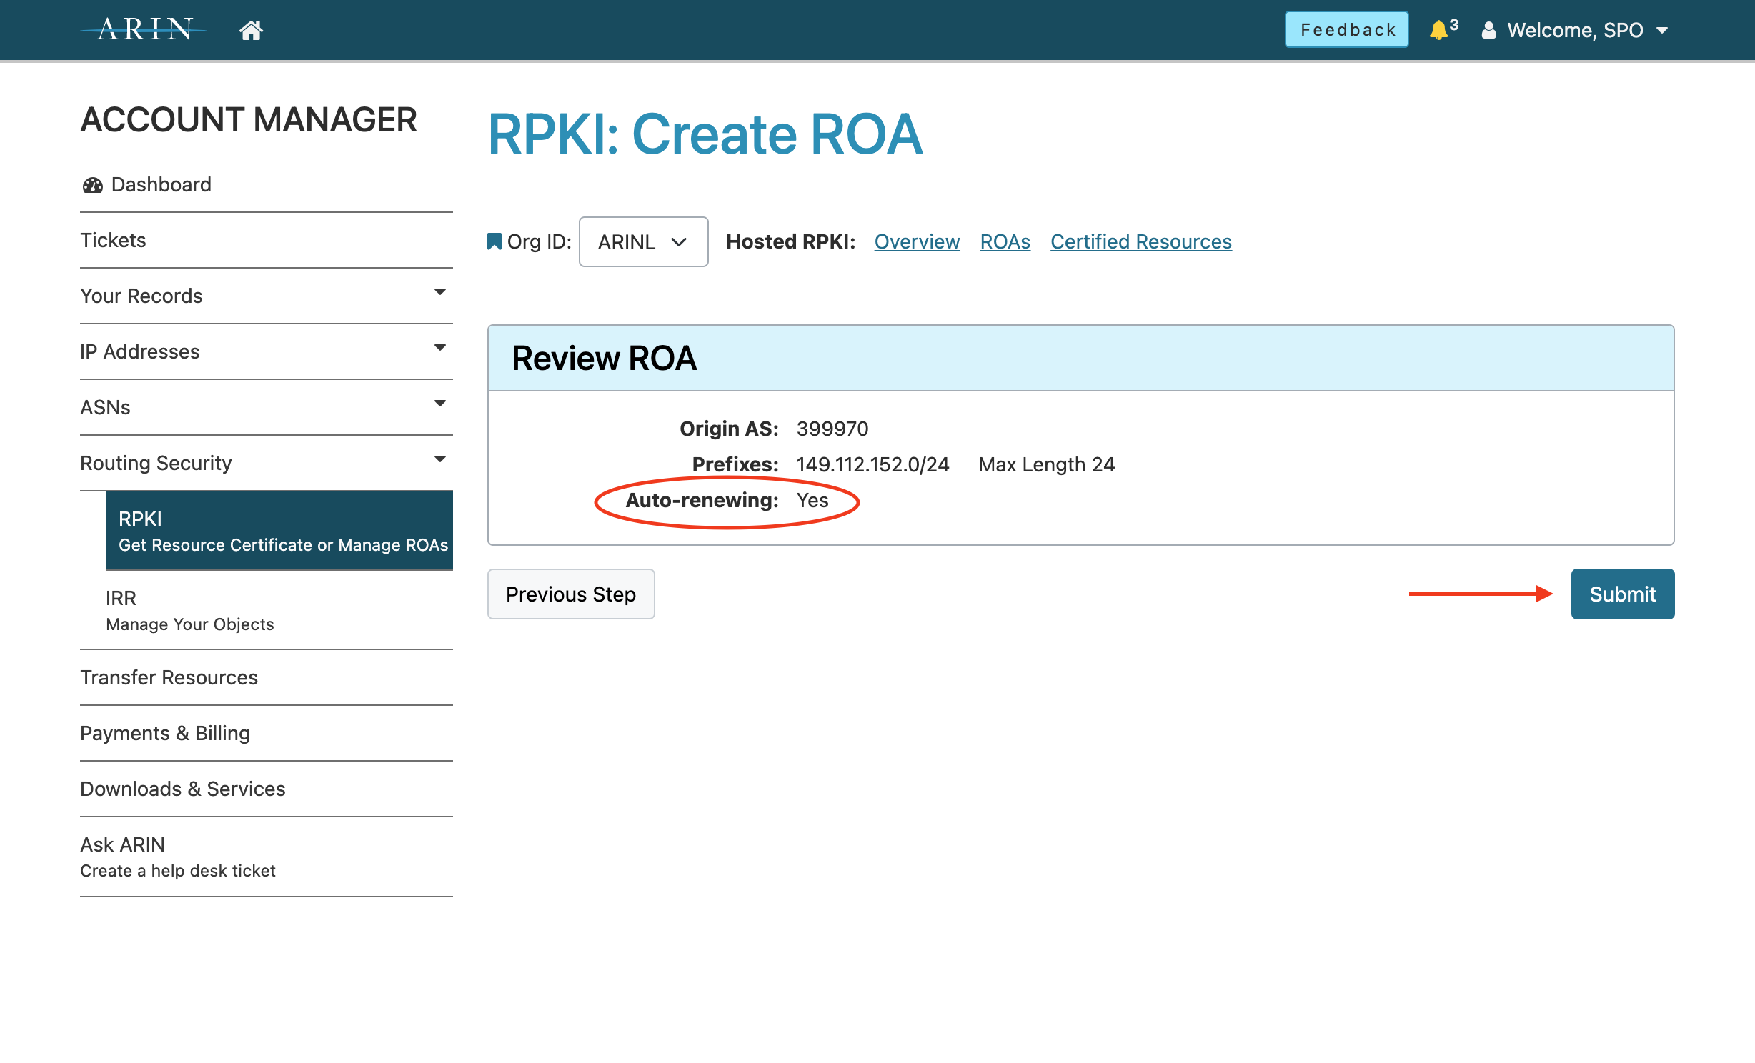
Task: Open Payments & Billing
Action: pyautogui.click(x=165, y=733)
